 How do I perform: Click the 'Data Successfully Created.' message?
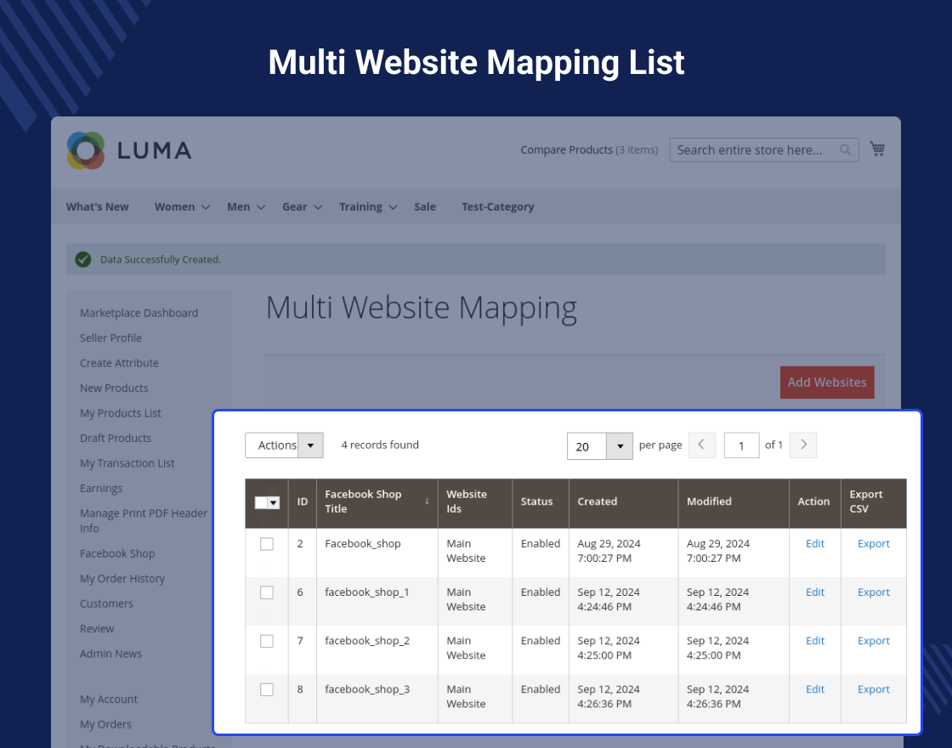pos(161,260)
